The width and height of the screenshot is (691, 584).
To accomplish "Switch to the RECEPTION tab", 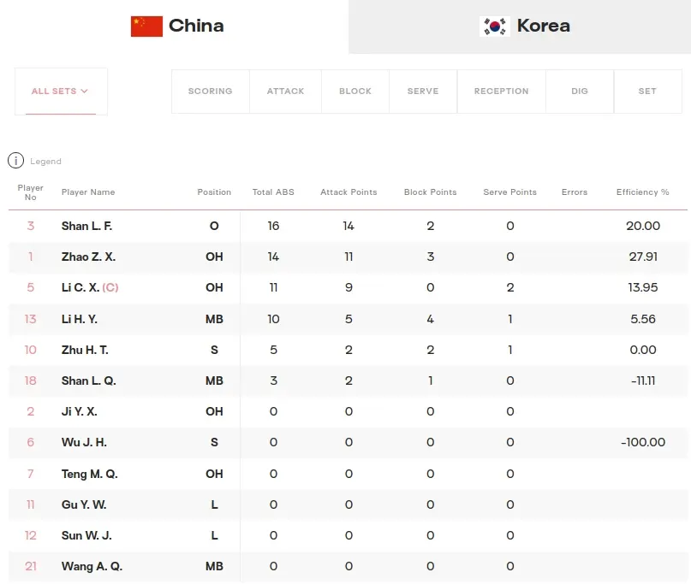I will 502,91.
